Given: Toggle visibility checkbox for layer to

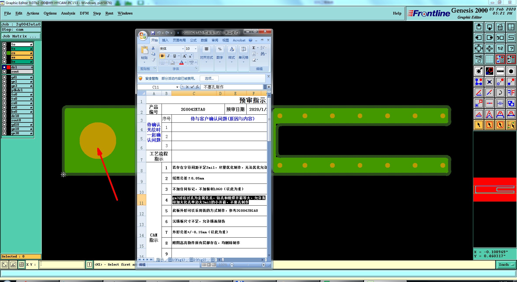Looking at the screenshot, I should click(4, 44).
